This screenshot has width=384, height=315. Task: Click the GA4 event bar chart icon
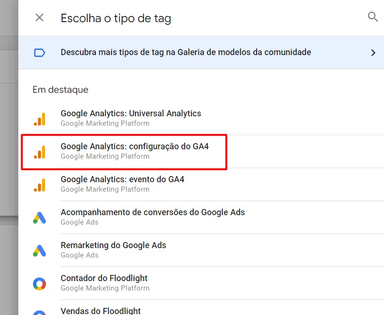[x=39, y=185]
